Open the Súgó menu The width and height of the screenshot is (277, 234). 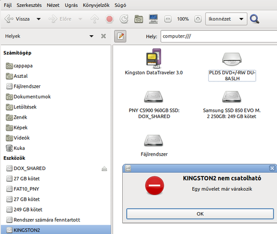tap(121, 5)
